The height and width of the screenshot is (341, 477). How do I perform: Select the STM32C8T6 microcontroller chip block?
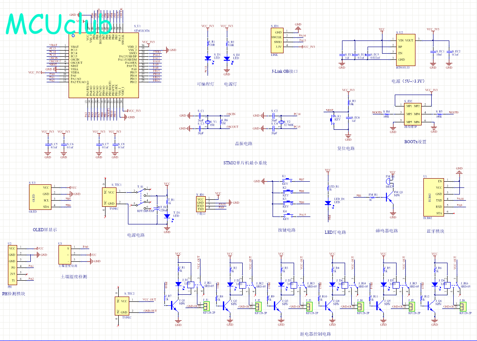(104, 65)
